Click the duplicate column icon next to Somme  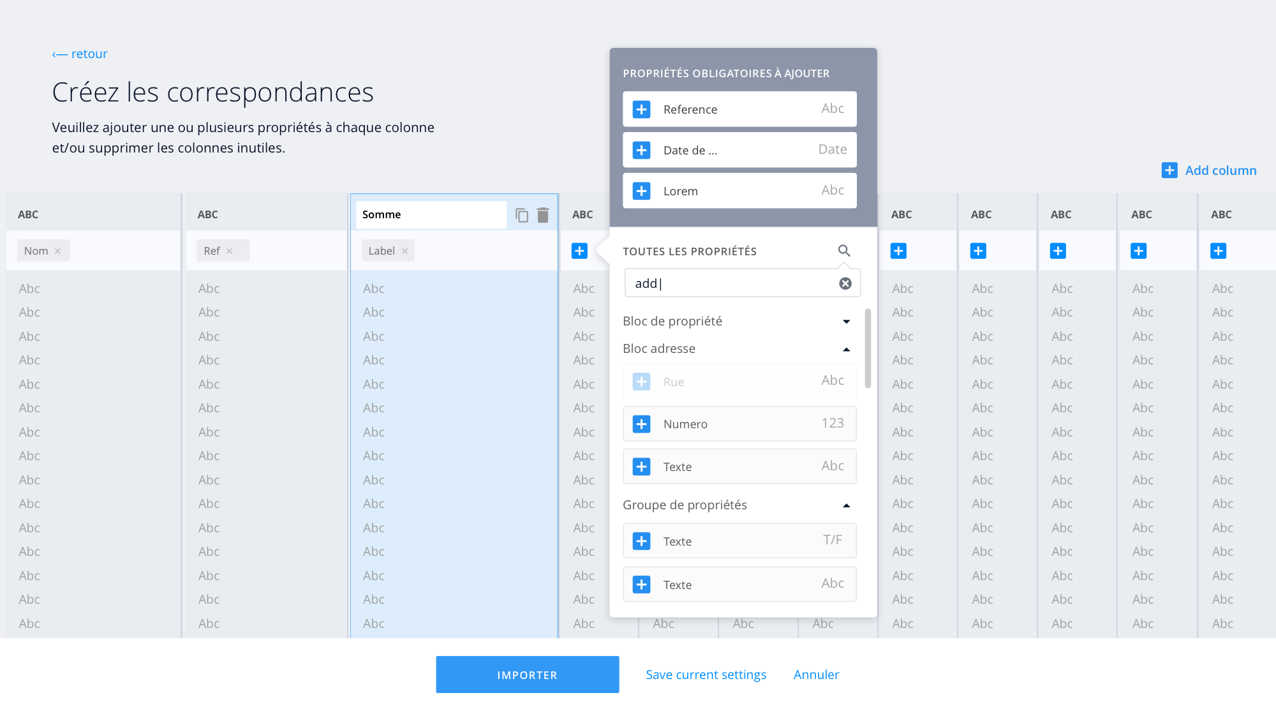pyautogui.click(x=522, y=216)
